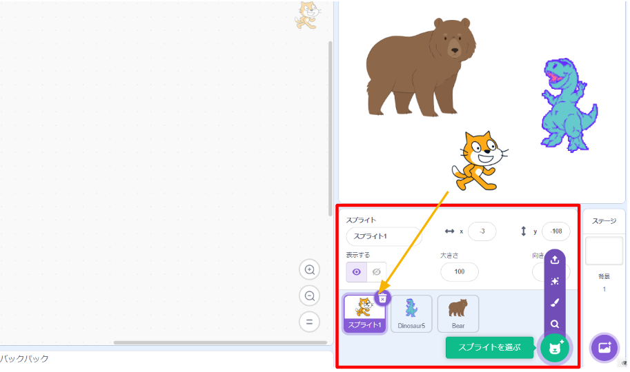The height and width of the screenshot is (372, 630).
Task: Zoom out the code workspace
Action: click(x=309, y=296)
